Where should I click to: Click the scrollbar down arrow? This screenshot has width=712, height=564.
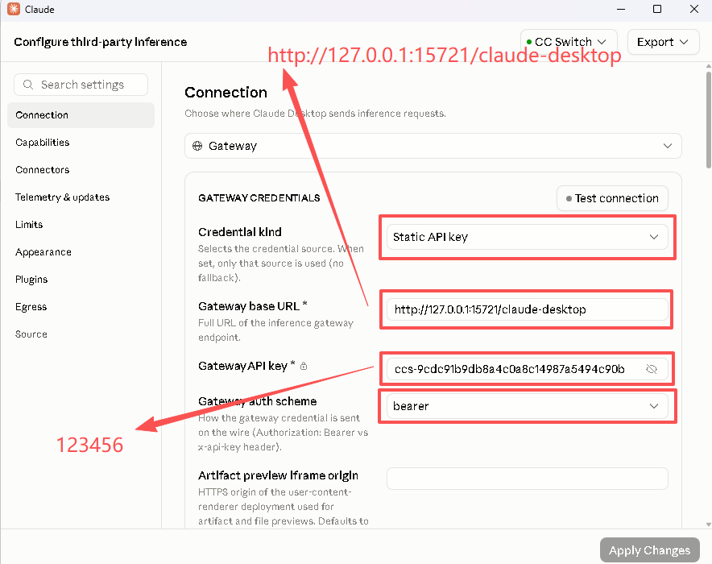pos(708,525)
